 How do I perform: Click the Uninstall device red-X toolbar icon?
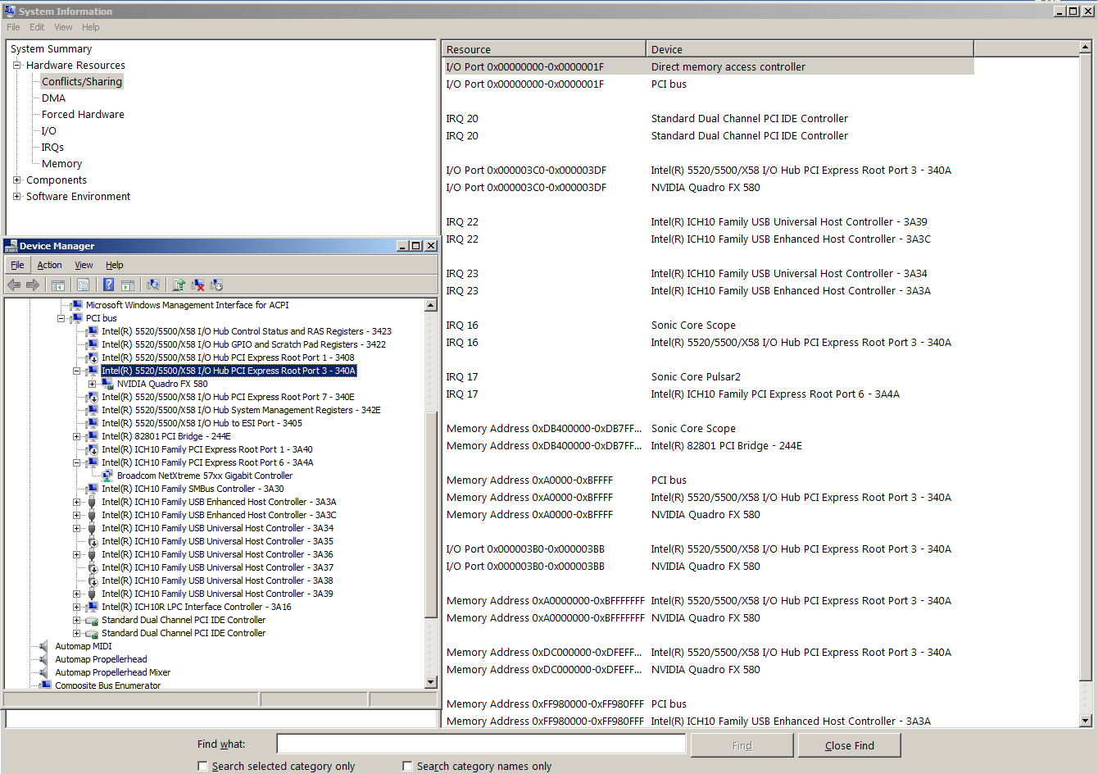click(x=197, y=285)
